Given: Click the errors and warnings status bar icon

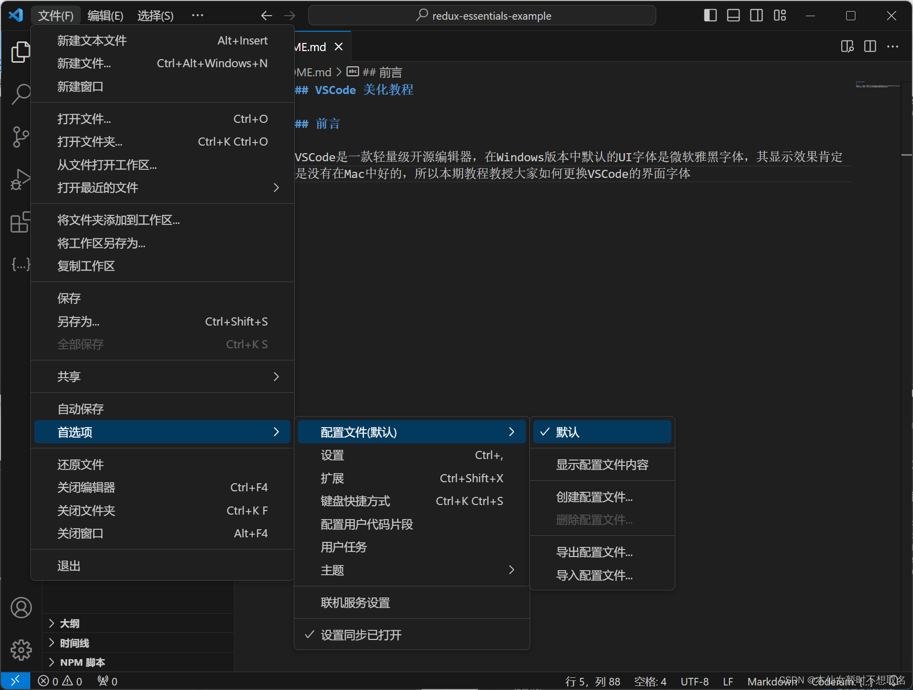Looking at the screenshot, I should point(59,680).
